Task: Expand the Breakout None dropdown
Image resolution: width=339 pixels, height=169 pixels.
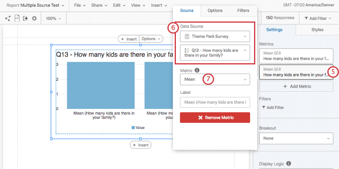Action: tap(296, 138)
